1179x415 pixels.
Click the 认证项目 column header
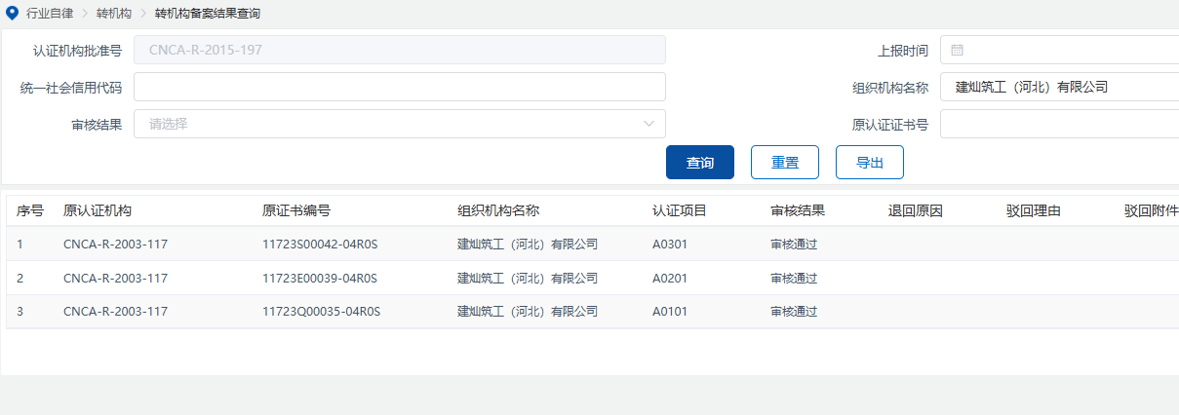(680, 210)
